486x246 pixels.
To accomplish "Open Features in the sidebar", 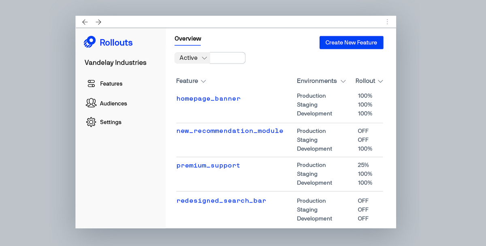I will [111, 84].
